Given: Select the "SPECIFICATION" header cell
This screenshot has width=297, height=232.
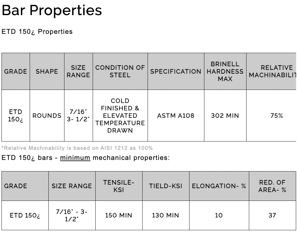Looking at the screenshot, I should (x=176, y=71).
